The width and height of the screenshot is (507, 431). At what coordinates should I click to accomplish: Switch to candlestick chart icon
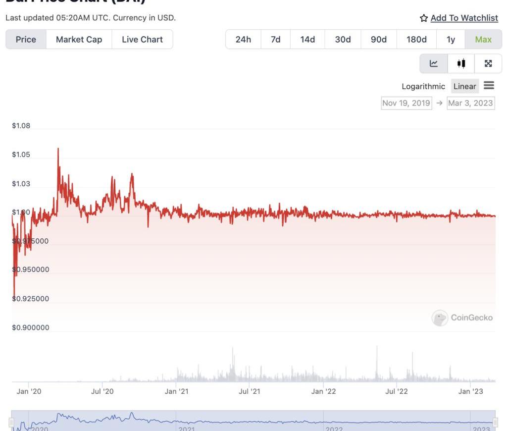[x=461, y=63]
